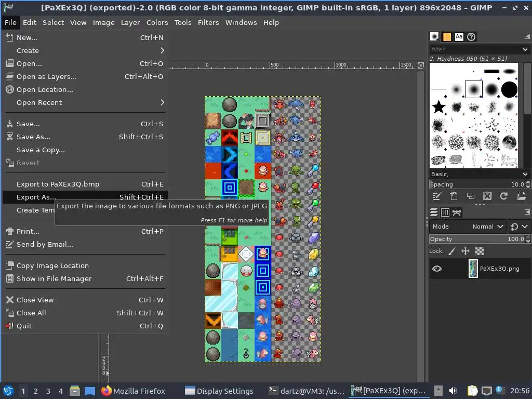
Task: Select the highlighted Hardness 050 brush
Action: 474,89
